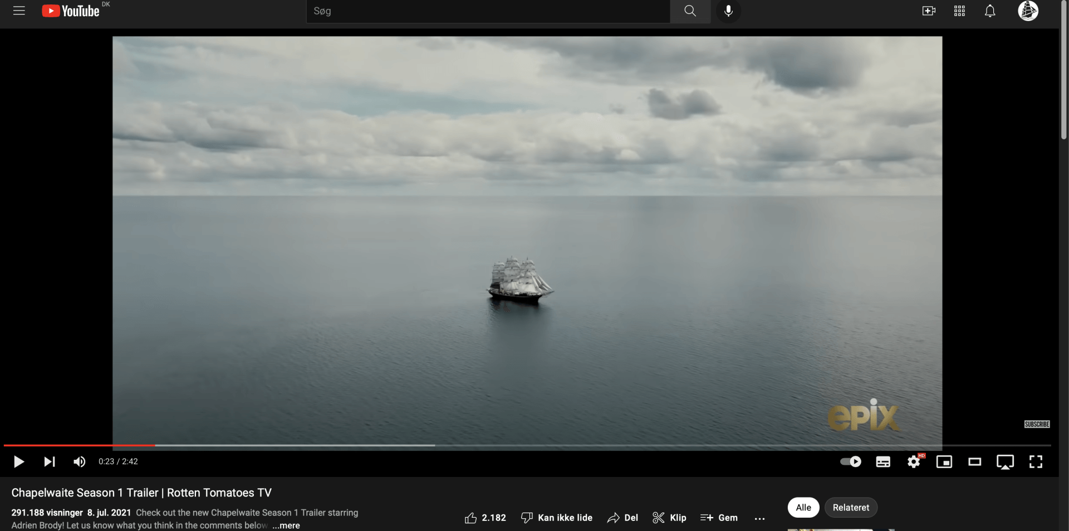Open the account avatar menu
The height and width of the screenshot is (531, 1069).
pyautogui.click(x=1028, y=11)
